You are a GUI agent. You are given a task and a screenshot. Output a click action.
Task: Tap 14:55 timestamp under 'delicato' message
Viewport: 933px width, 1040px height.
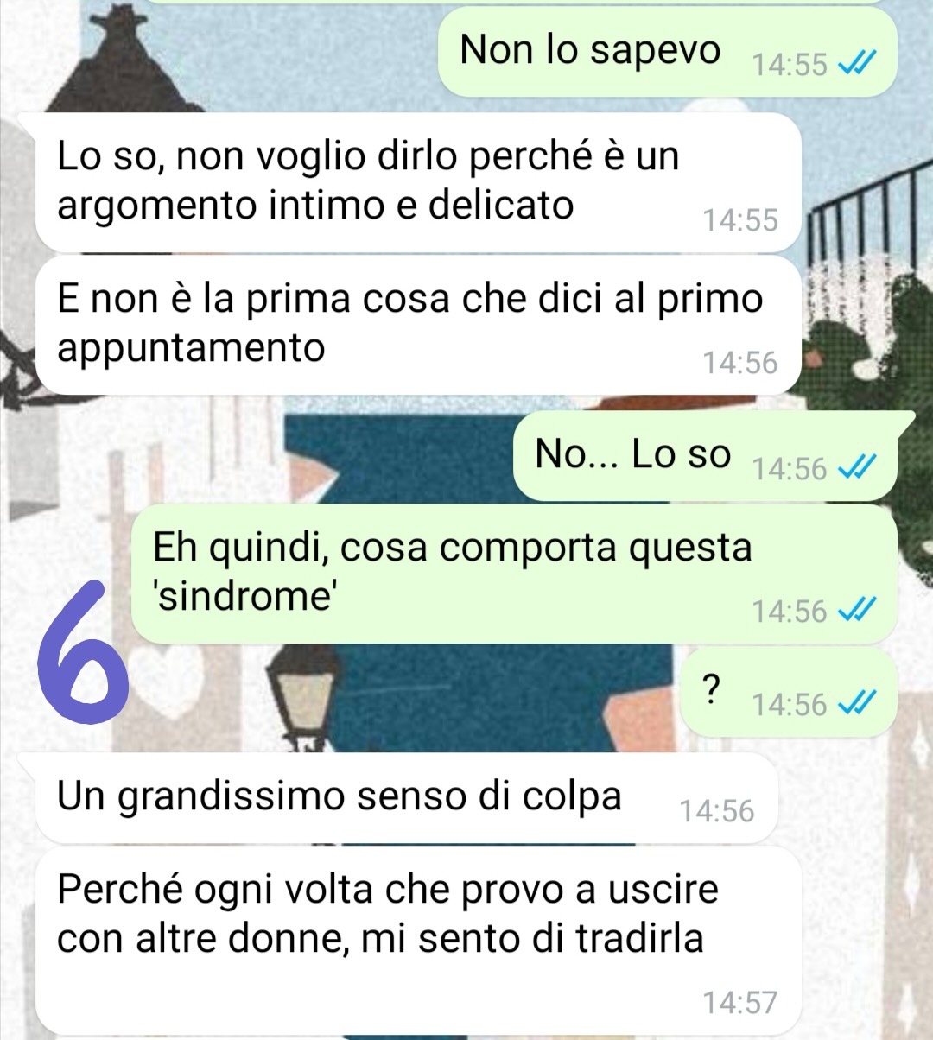pos(740,220)
